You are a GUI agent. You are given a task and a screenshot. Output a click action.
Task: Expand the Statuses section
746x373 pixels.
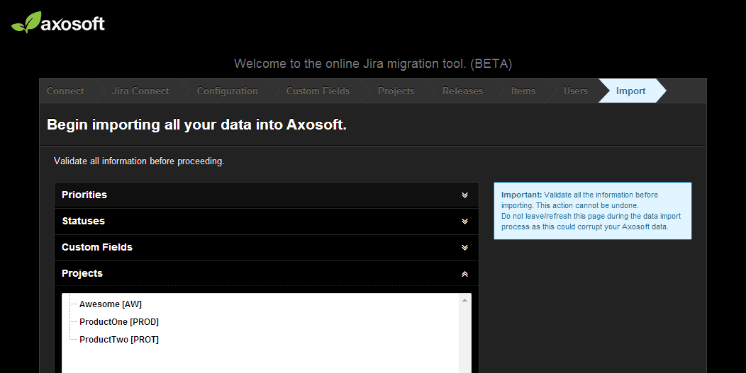[x=267, y=221]
